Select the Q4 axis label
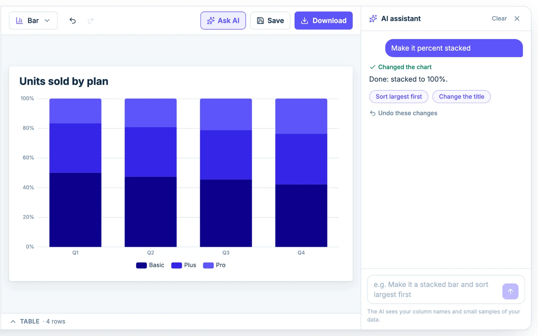538x336 pixels. point(301,253)
